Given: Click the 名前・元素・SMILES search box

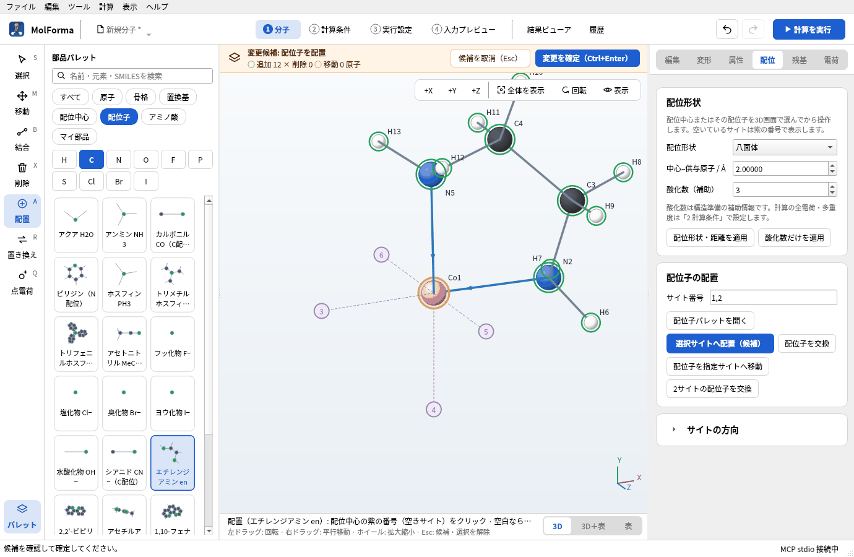Looking at the screenshot, I should pyautogui.click(x=132, y=76).
